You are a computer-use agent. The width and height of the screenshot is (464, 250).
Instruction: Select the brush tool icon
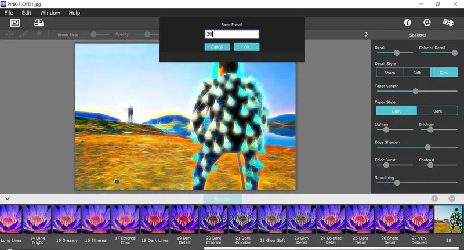pos(24,34)
